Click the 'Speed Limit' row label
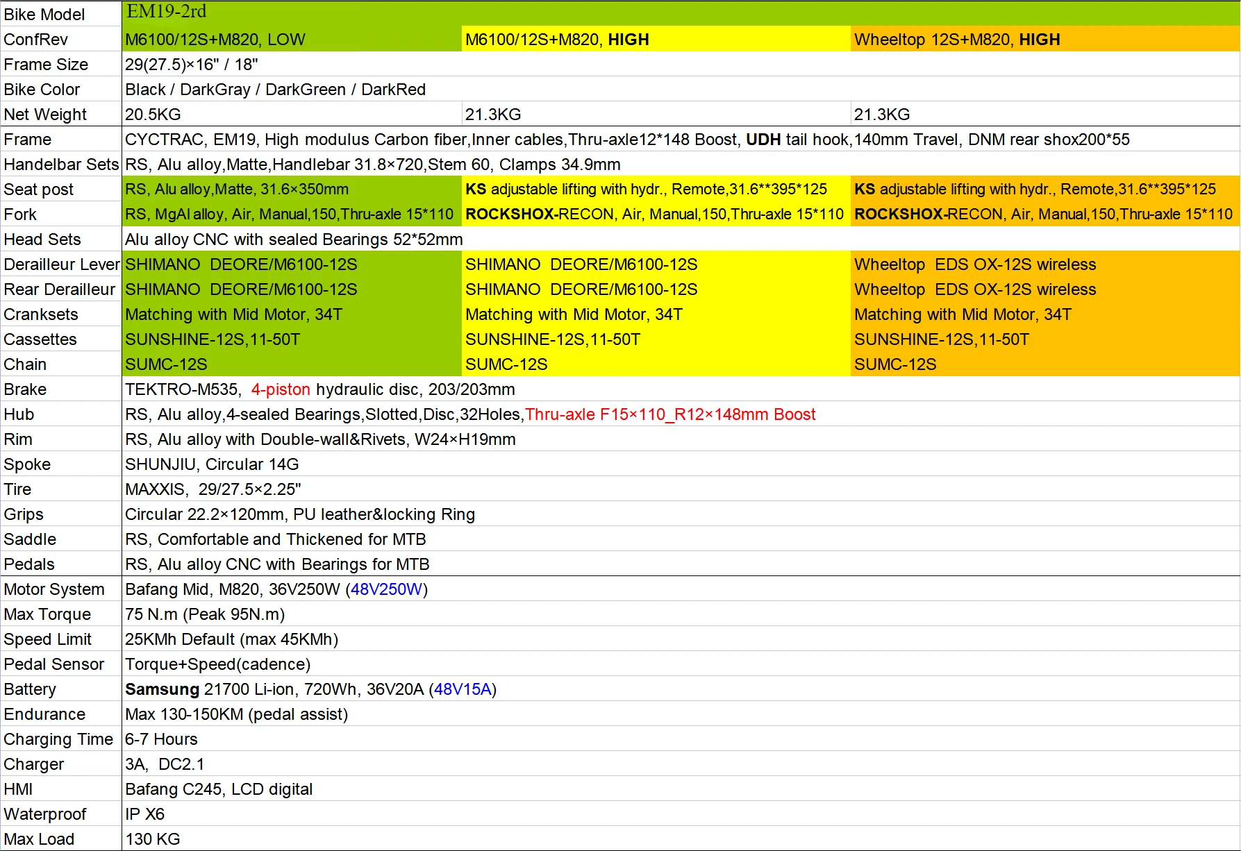 pyautogui.click(x=47, y=639)
